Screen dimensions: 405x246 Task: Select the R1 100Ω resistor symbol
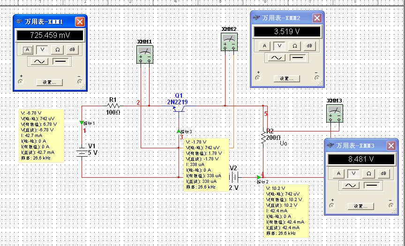click(113, 106)
